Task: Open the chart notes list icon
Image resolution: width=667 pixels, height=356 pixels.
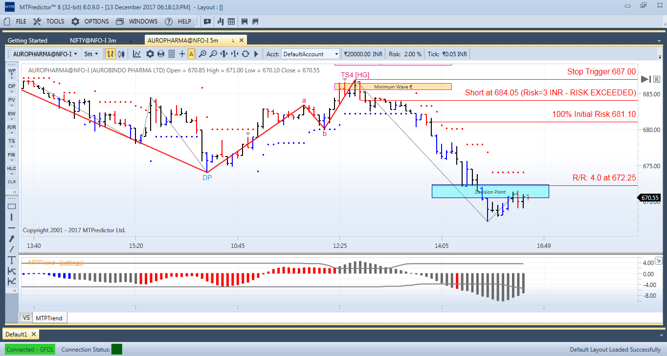Action: pyautogui.click(x=171, y=54)
